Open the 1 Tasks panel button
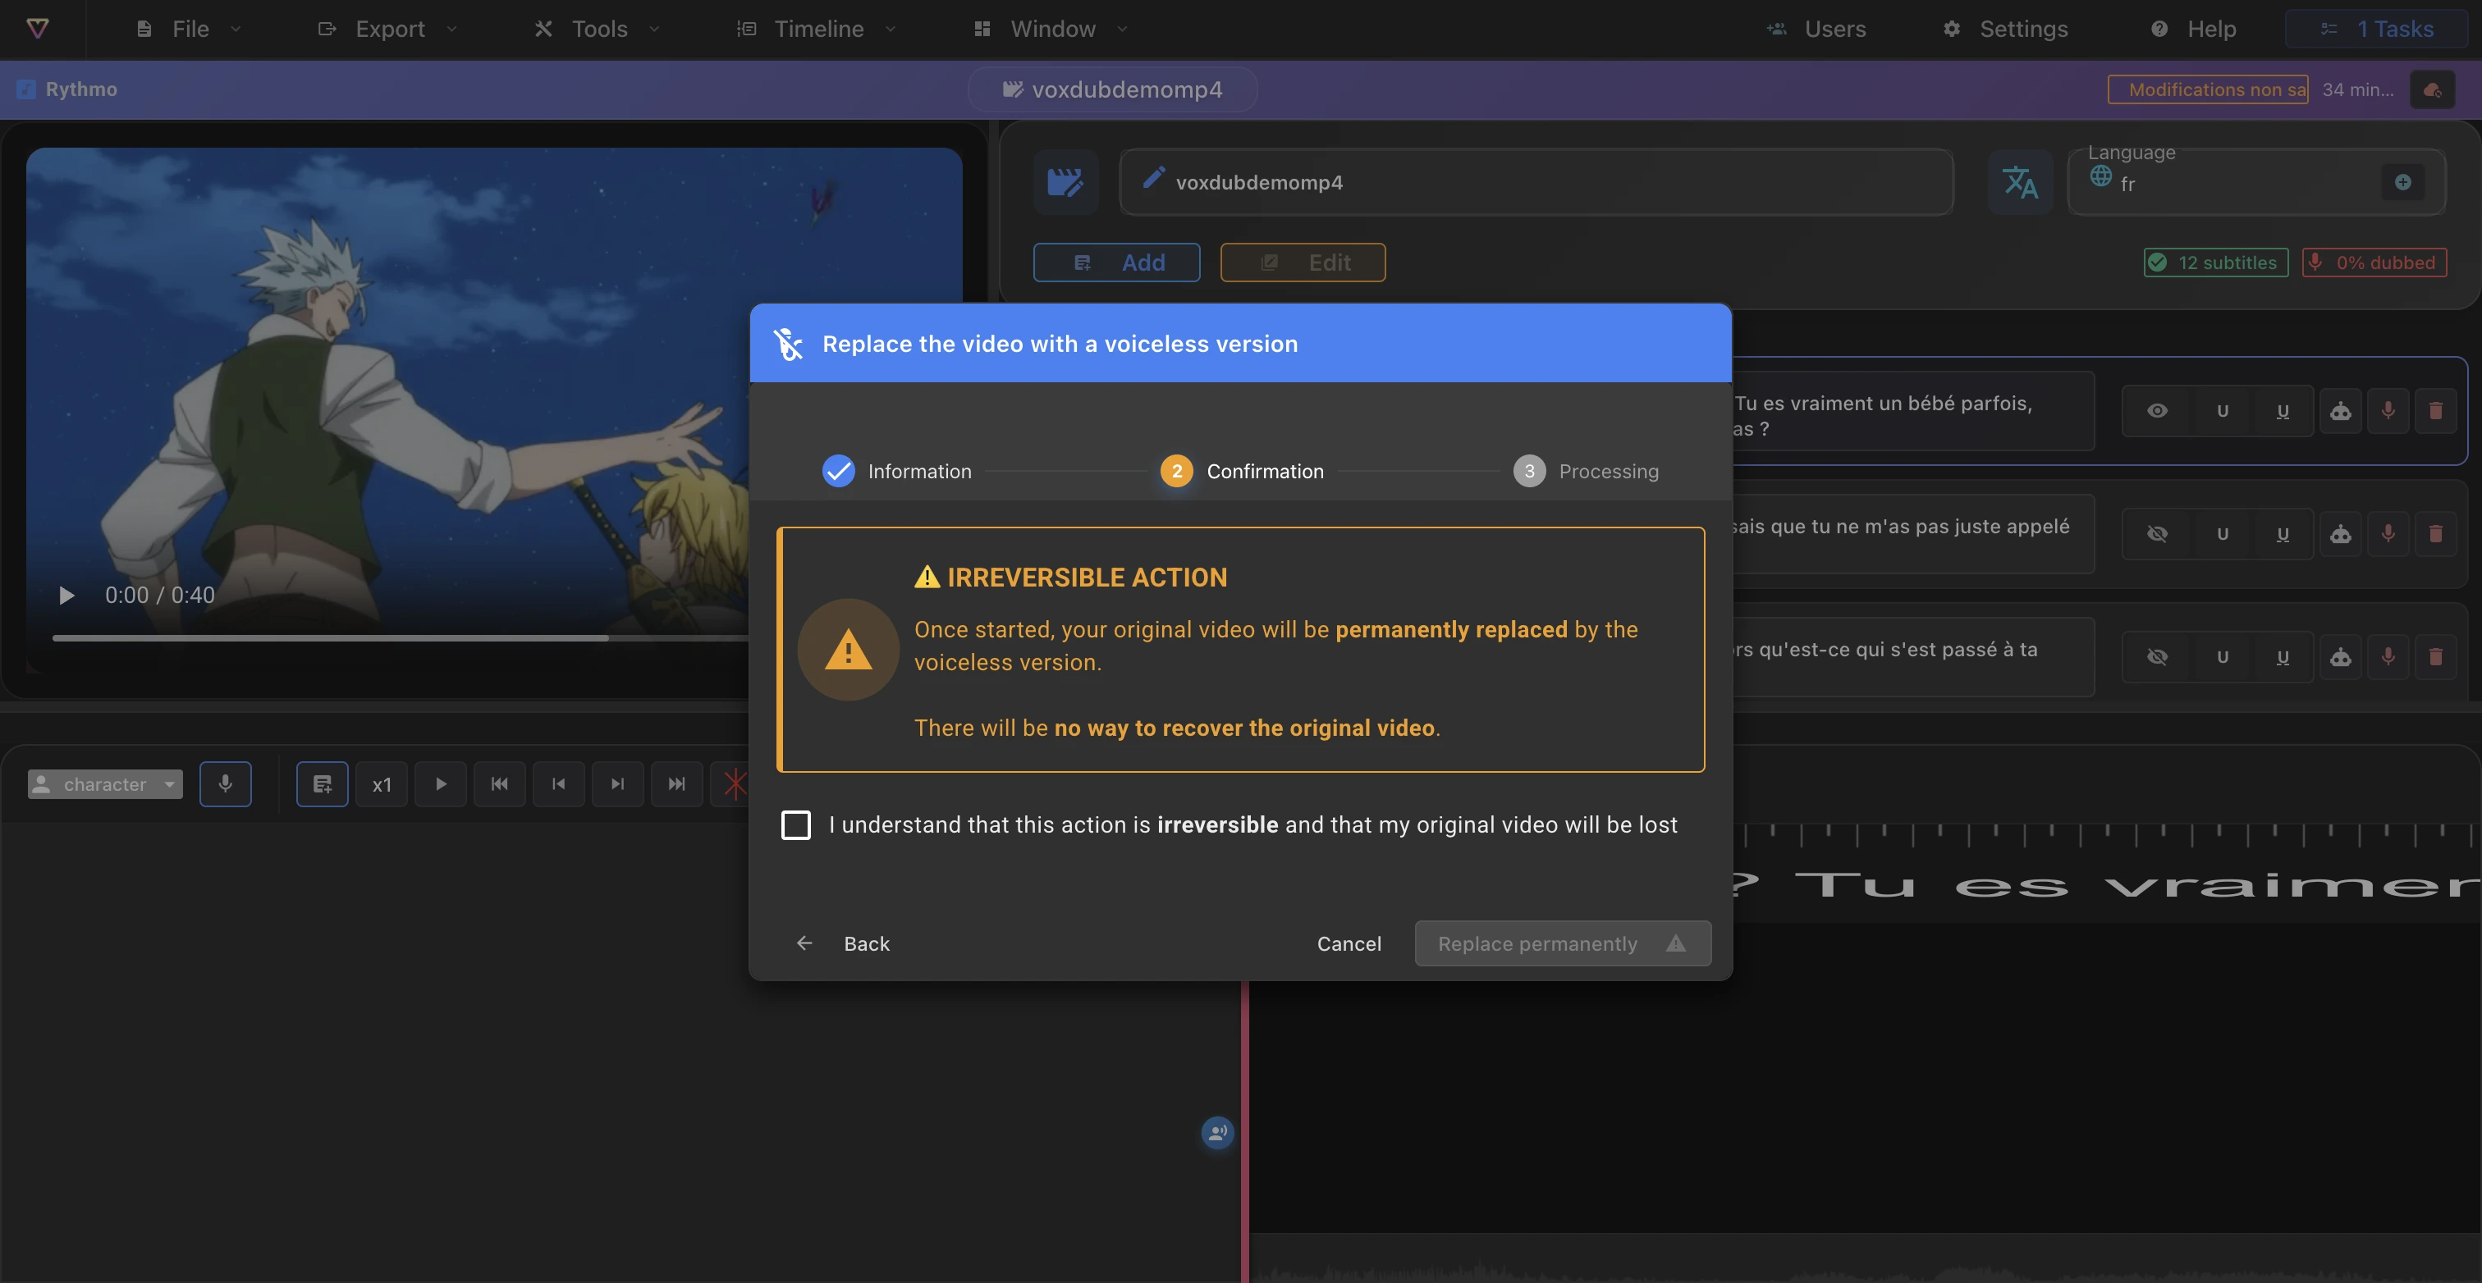The width and height of the screenshot is (2482, 1283). 2377,29
